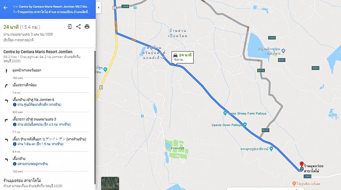This screenshot has height=190, width=341.
Task: Select the Swiss Sheep Farm Pattaya marker
Action: (x=225, y=113)
